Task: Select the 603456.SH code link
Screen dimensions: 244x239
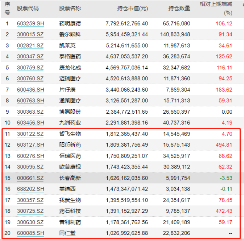Action: 30,123
